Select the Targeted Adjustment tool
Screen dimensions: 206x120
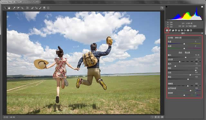pos(22,8)
